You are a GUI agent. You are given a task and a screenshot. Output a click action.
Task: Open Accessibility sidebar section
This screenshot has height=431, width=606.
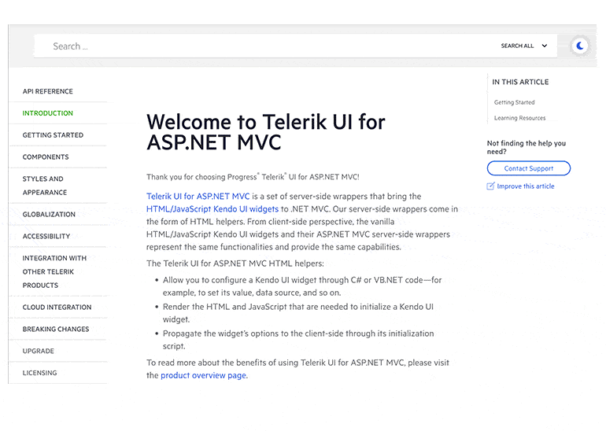coord(46,237)
